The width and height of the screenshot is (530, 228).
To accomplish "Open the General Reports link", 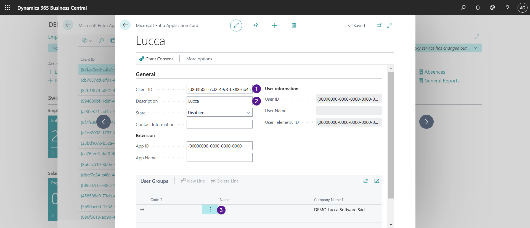I will (439, 81).
